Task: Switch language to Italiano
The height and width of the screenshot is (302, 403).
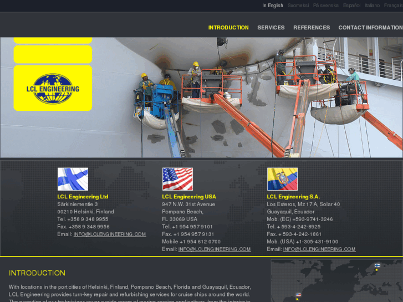Action: click(x=372, y=6)
